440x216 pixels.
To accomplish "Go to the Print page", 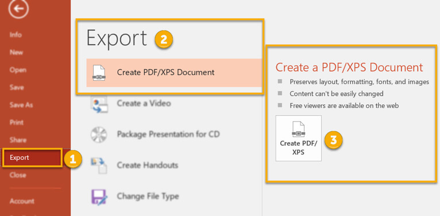I will [17, 122].
